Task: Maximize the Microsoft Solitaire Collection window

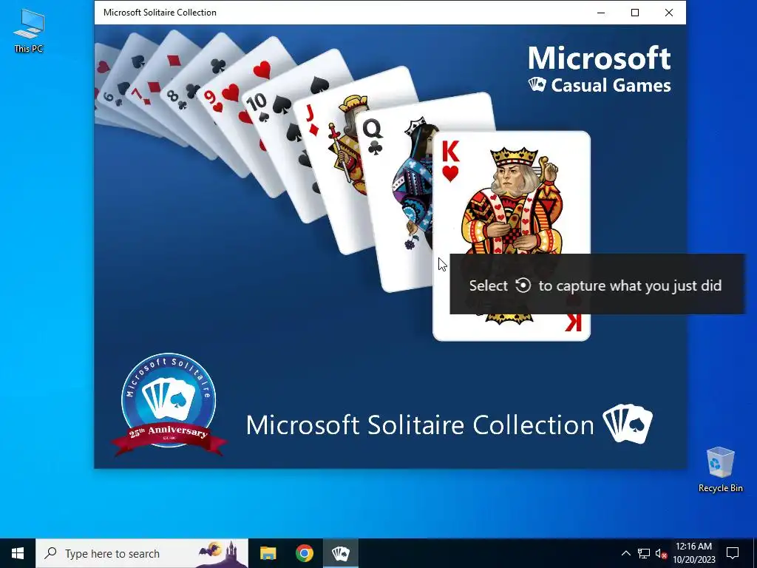Action: pos(635,13)
